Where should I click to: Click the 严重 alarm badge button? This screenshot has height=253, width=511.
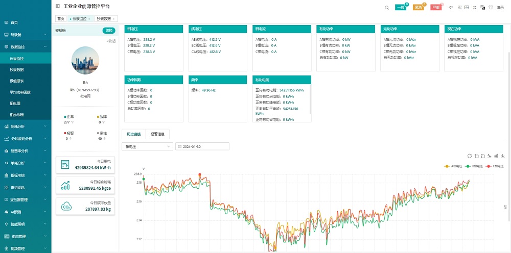click(435, 8)
